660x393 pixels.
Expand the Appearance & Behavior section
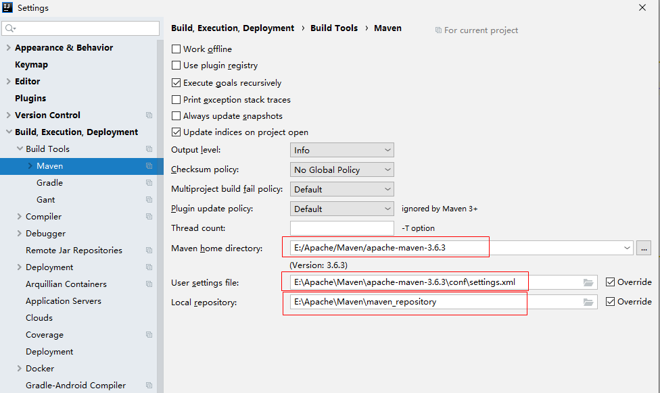[8, 48]
